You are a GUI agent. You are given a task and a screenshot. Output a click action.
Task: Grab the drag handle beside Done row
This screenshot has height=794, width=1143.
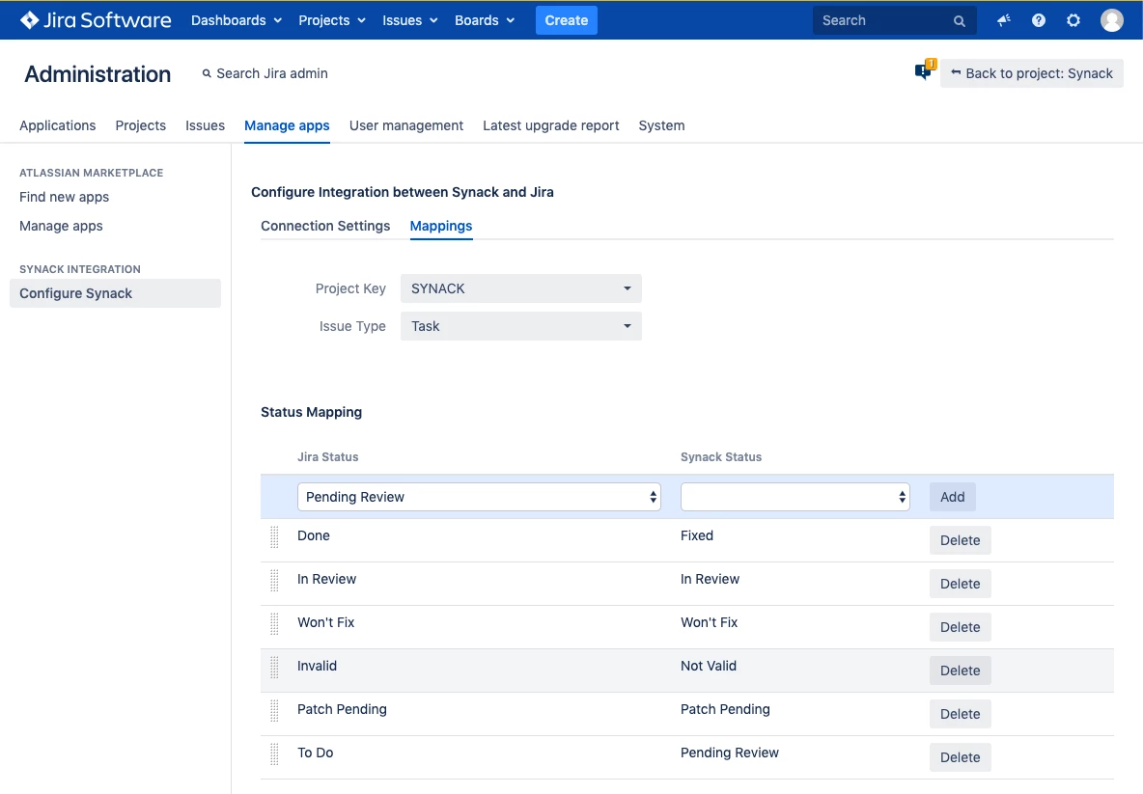274,537
